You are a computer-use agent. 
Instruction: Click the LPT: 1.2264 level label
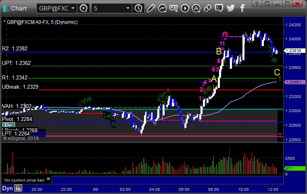click(16, 134)
